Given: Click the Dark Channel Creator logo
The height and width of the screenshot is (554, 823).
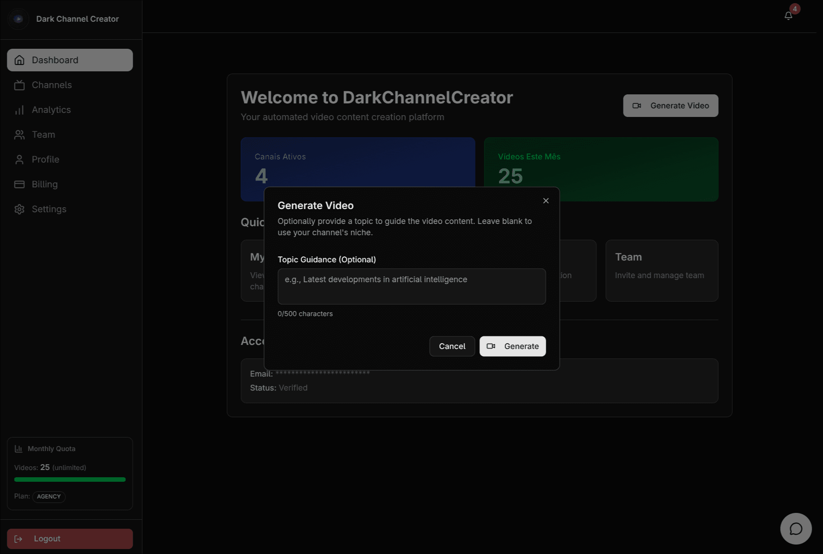Looking at the screenshot, I should click(18, 19).
